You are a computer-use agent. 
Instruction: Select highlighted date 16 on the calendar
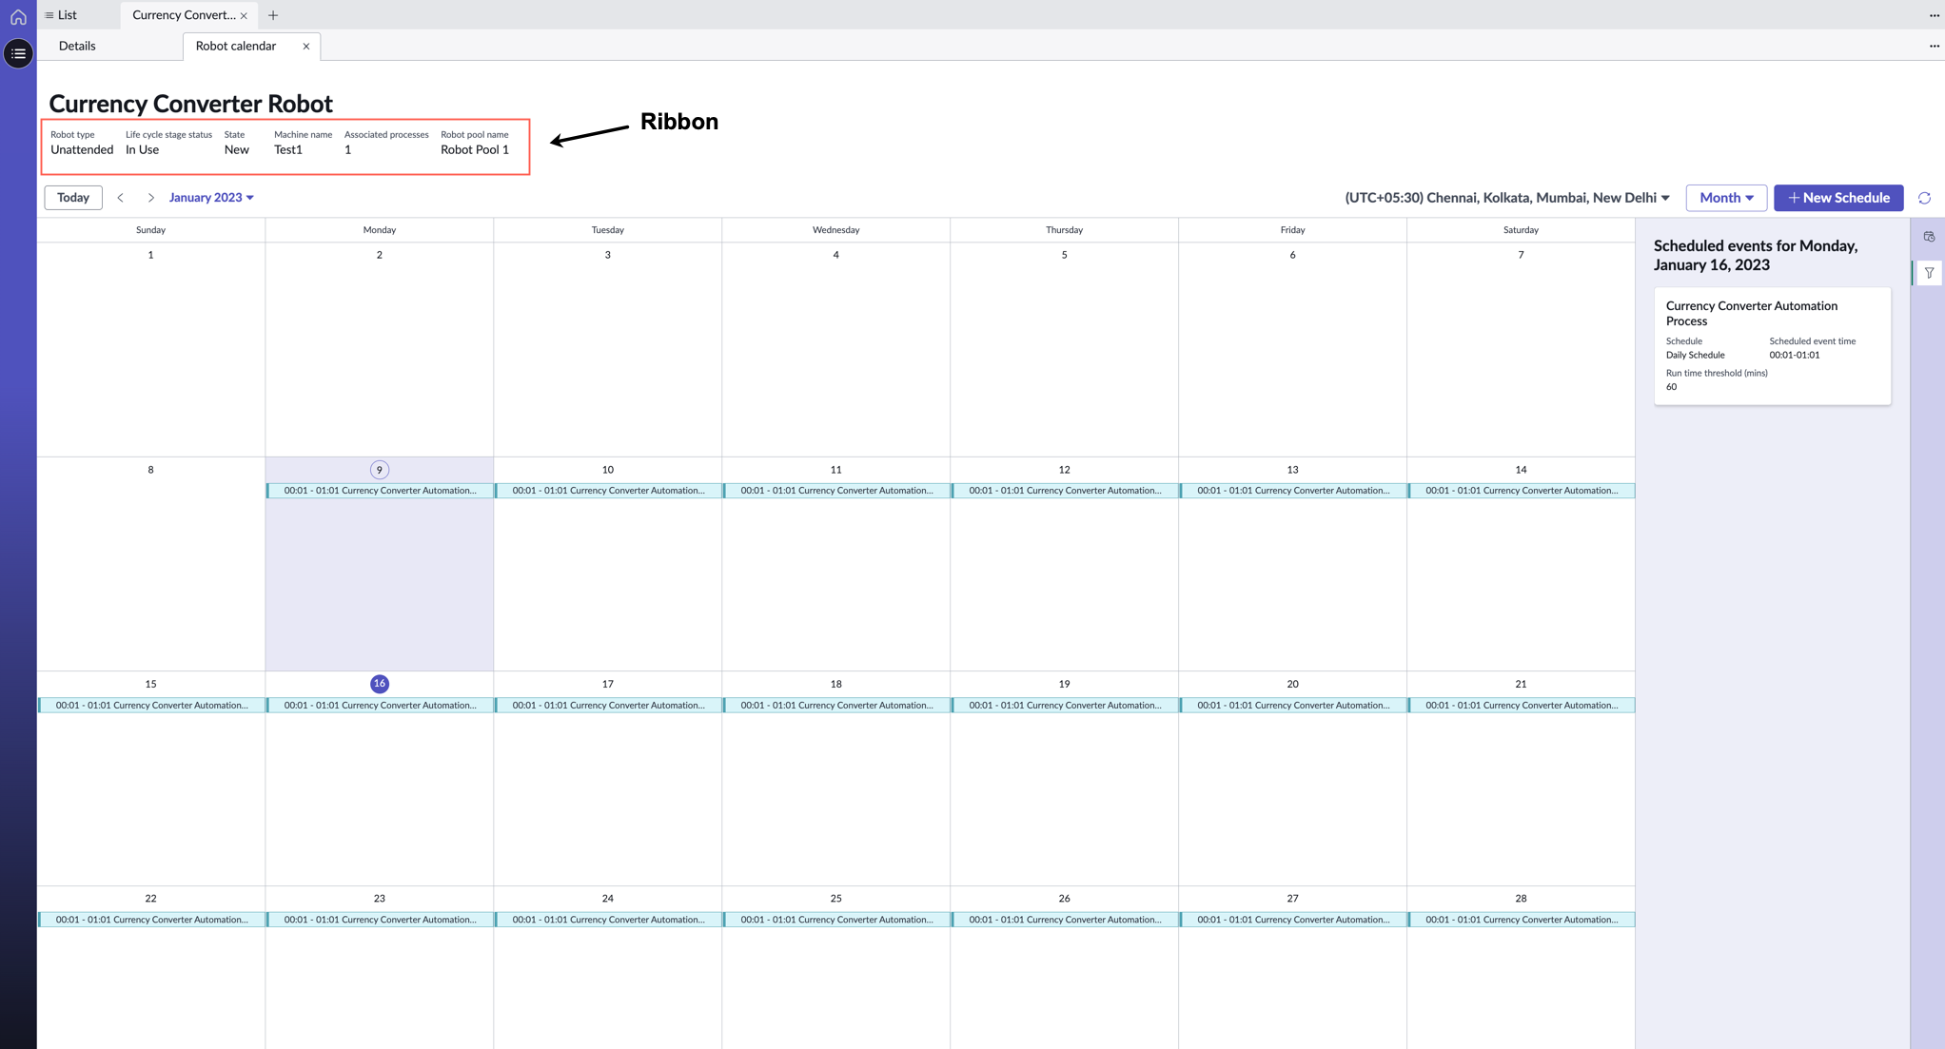point(380,684)
